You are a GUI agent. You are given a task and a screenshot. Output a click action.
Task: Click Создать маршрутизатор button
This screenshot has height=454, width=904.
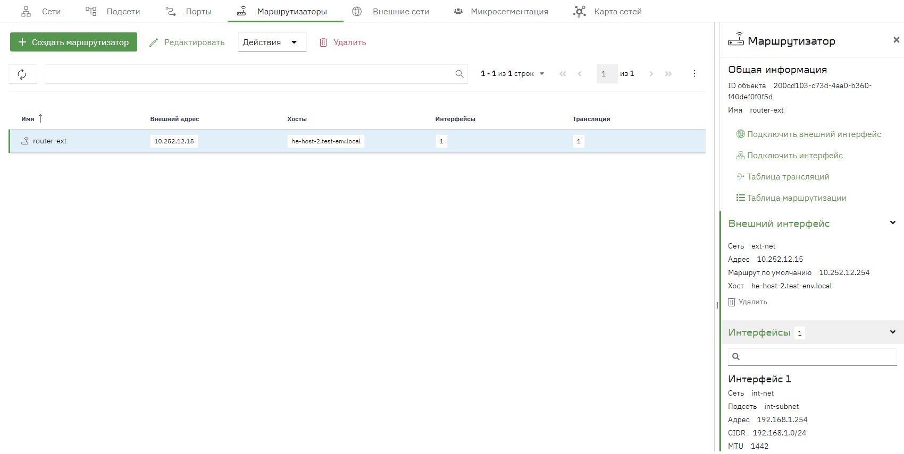(73, 42)
